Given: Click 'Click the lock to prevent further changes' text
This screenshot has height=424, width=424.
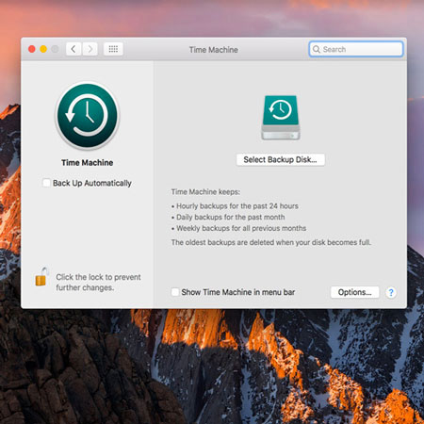Looking at the screenshot, I should click(98, 282).
